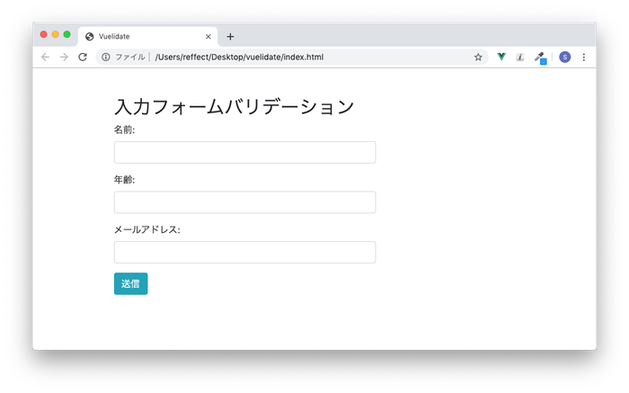629x393 pixels.
Task: Focus the 名前 input field
Action: pyautogui.click(x=244, y=153)
